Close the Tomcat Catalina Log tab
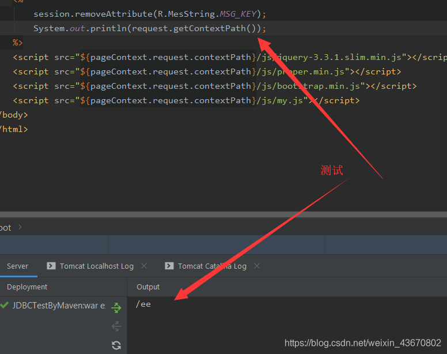The height and width of the screenshot is (354, 447). 257,266
